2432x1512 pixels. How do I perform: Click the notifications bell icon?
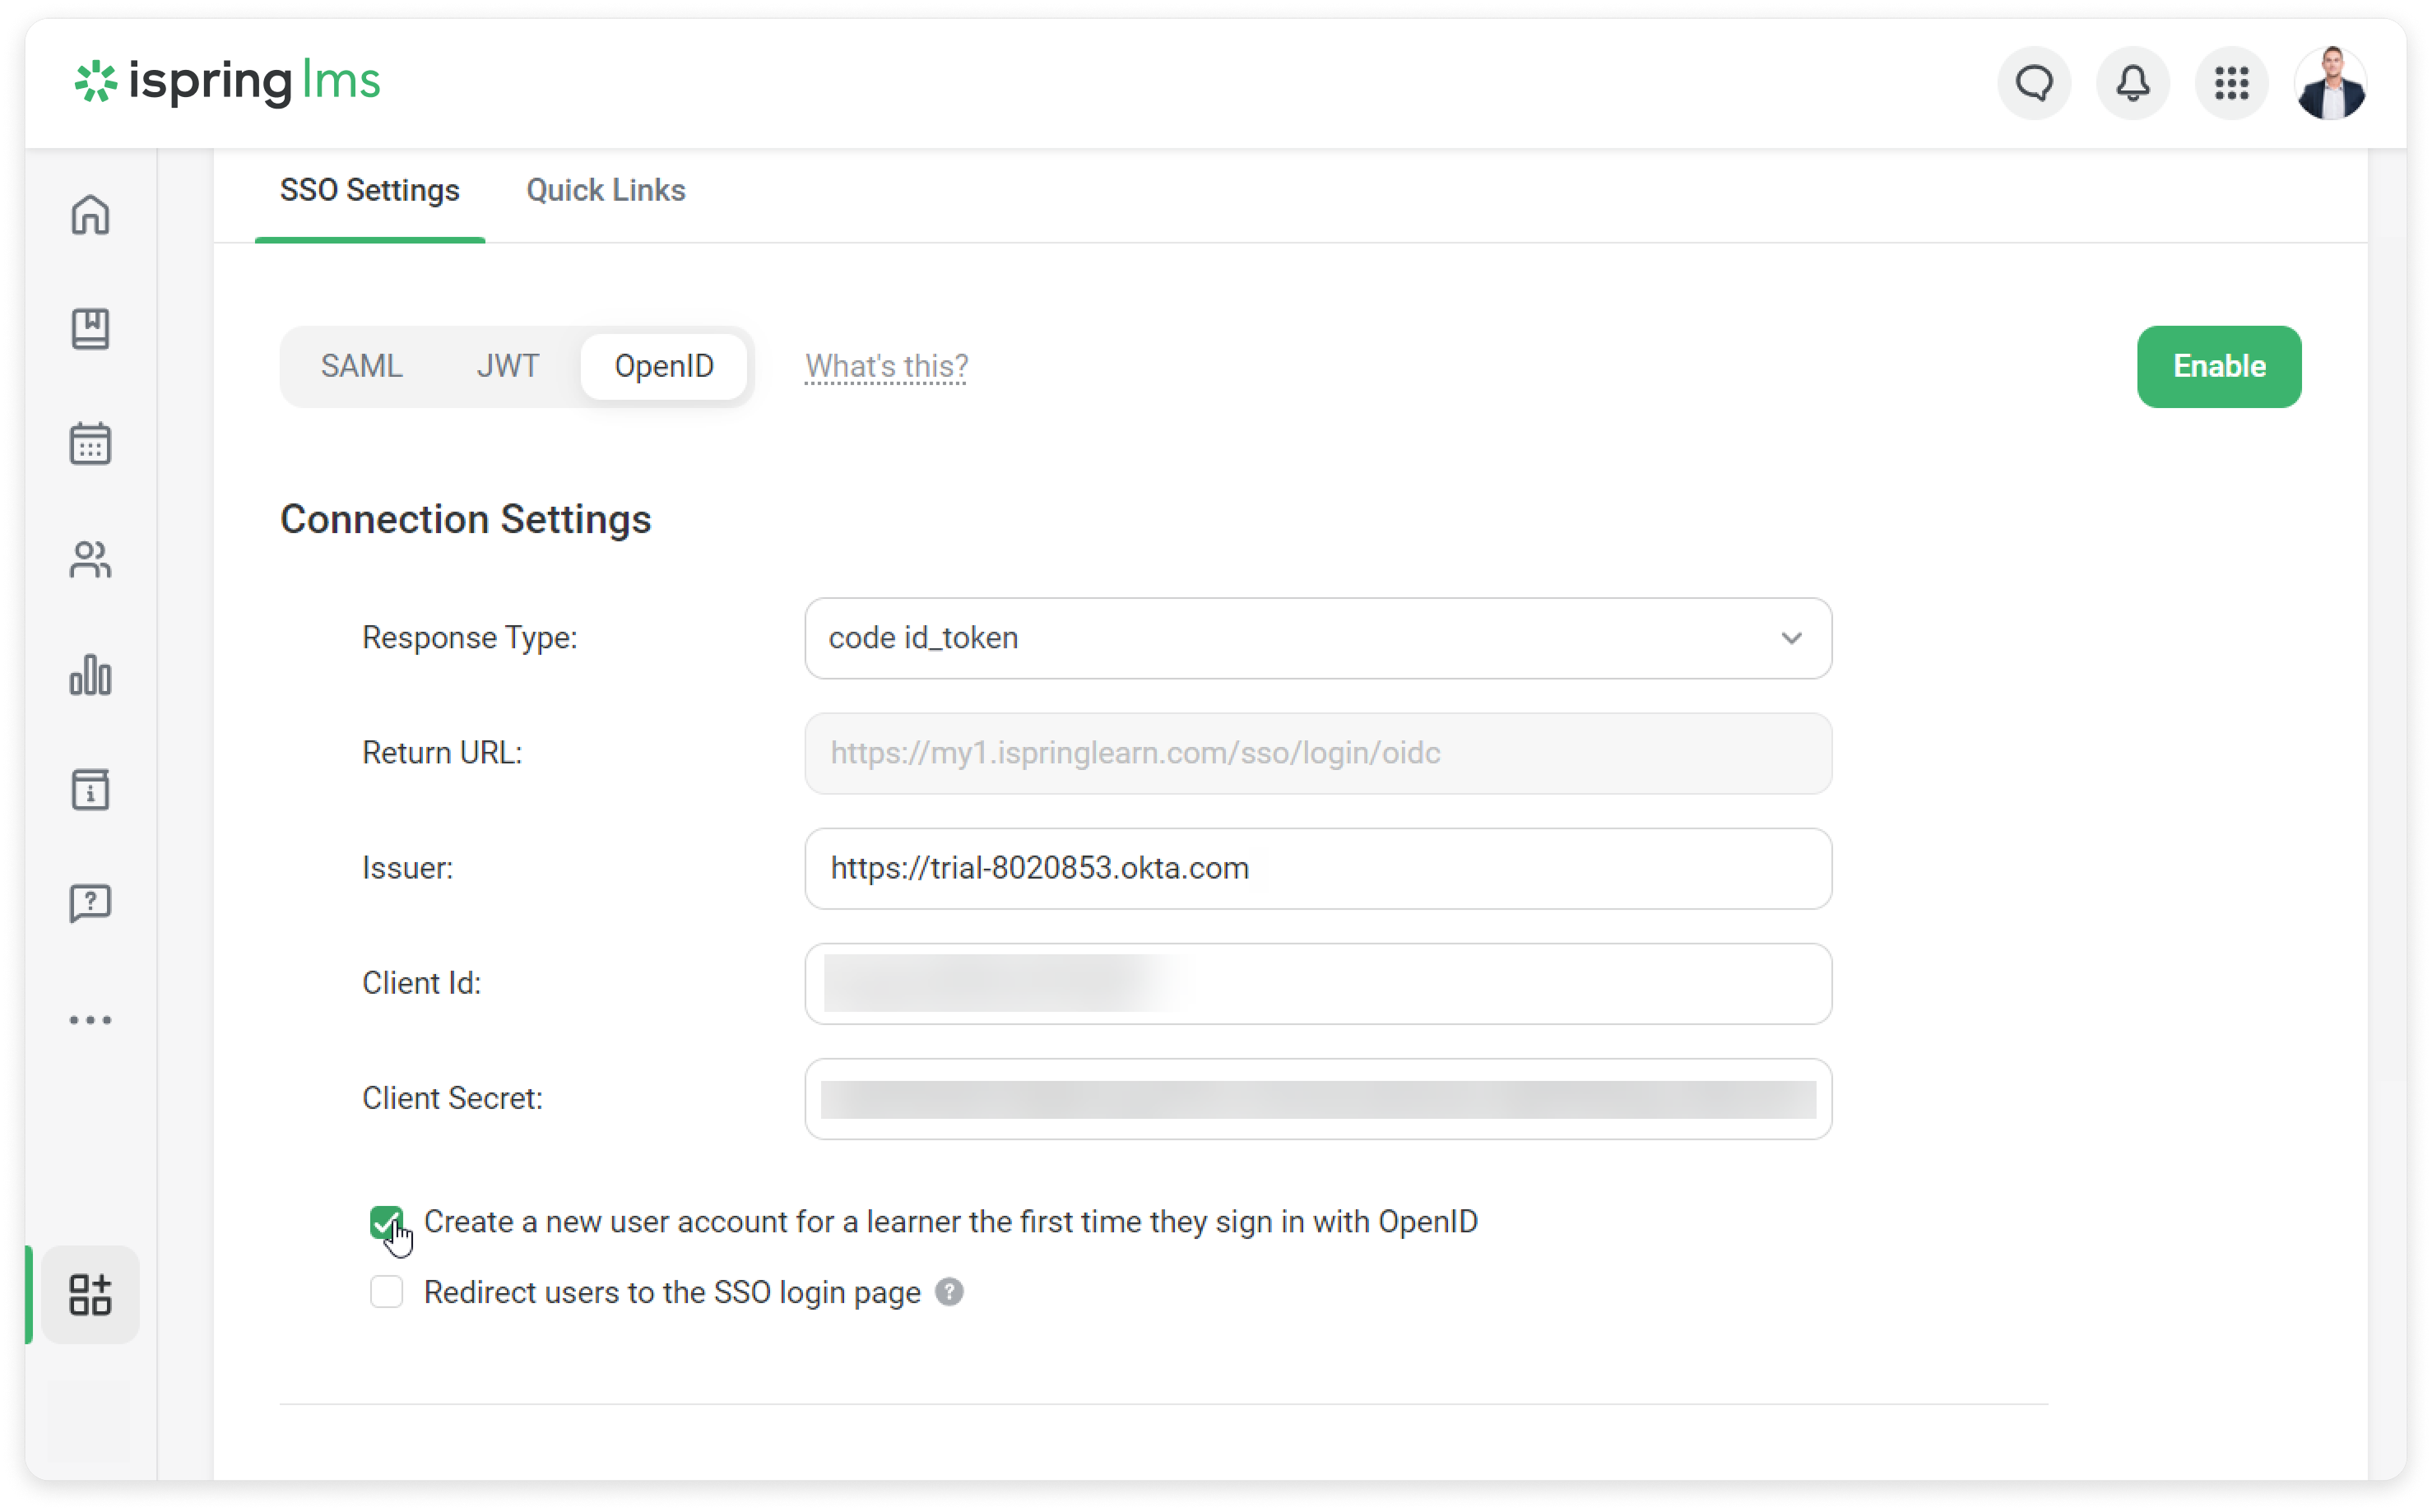pyautogui.click(x=2132, y=83)
